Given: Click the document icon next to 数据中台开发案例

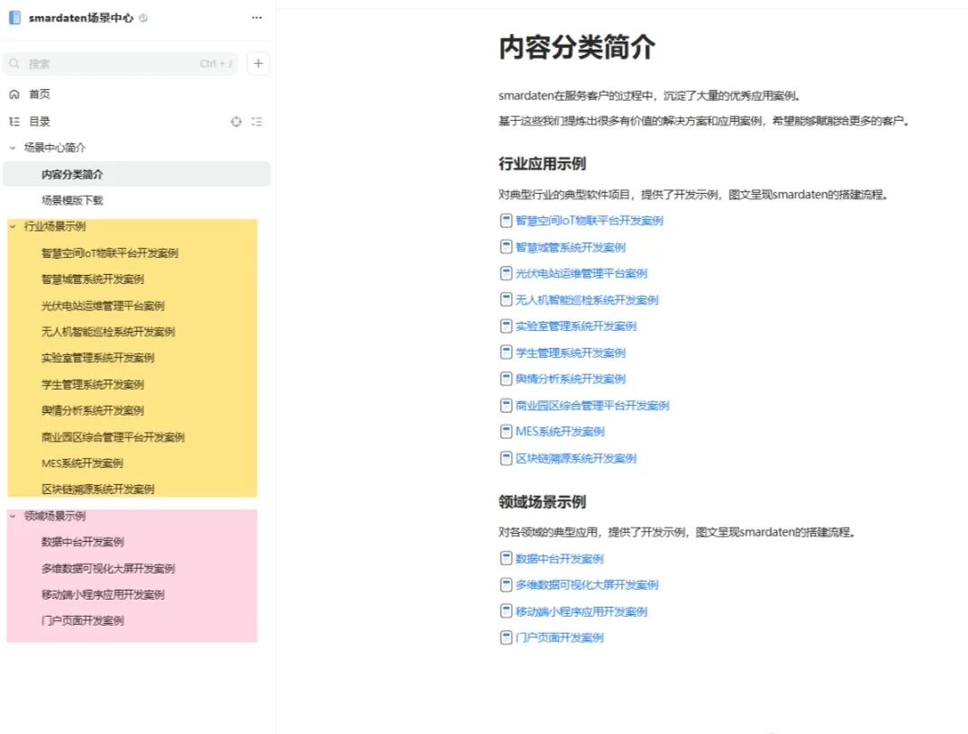Looking at the screenshot, I should 506,557.
